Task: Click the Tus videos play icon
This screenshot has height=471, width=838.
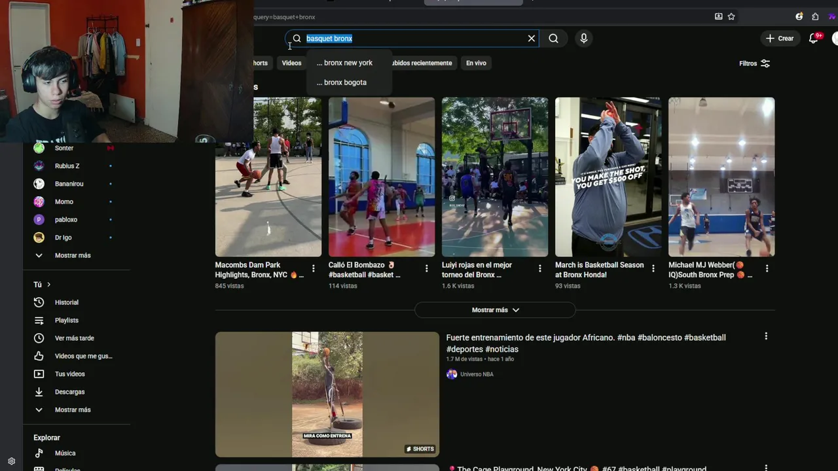Action: pos(39,374)
